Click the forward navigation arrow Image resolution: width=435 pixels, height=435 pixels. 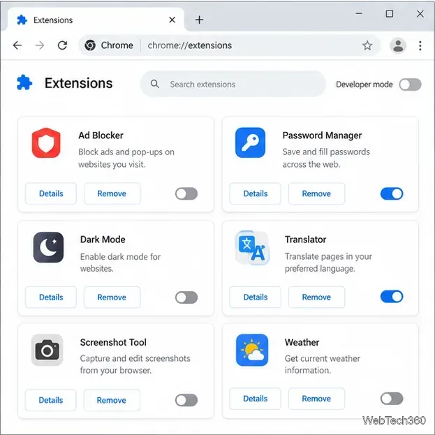pyautogui.click(x=40, y=45)
